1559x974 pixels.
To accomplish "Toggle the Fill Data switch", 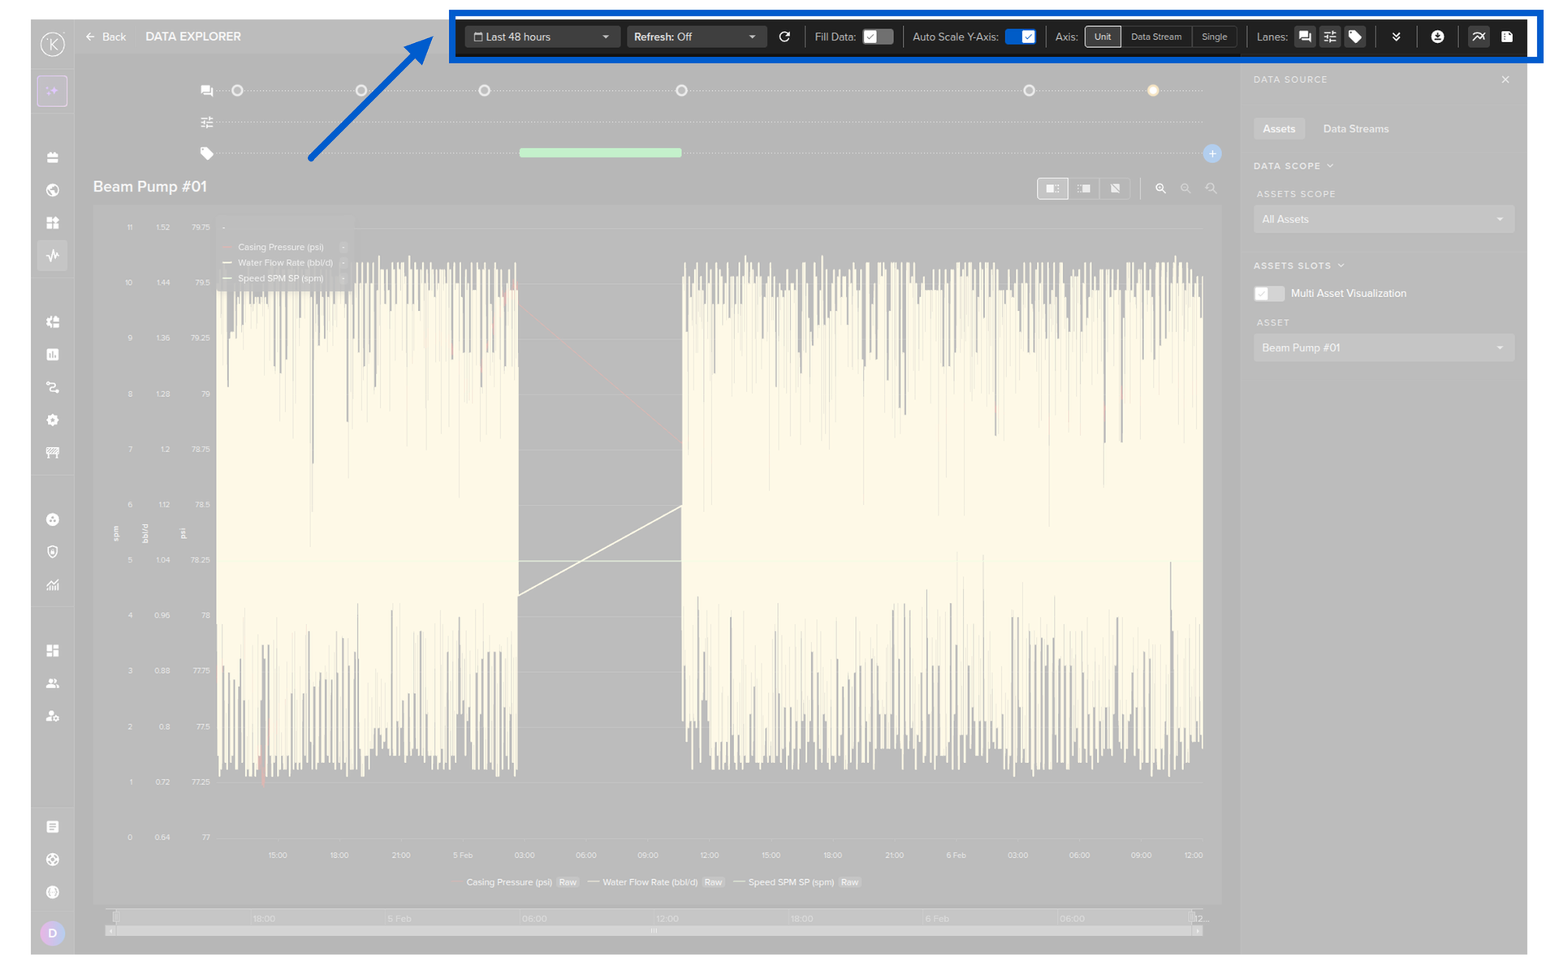I will (x=877, y=37).
